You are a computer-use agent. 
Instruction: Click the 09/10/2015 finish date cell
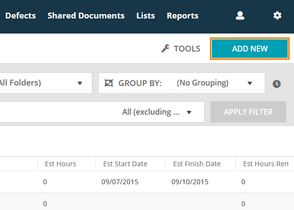click(190, 182)
